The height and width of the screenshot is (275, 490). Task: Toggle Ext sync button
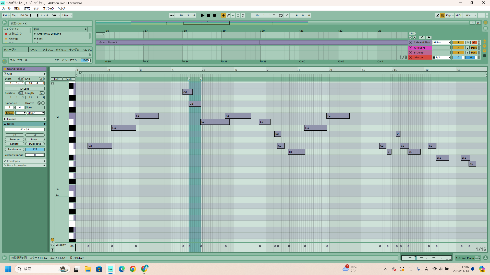point(5,16)
